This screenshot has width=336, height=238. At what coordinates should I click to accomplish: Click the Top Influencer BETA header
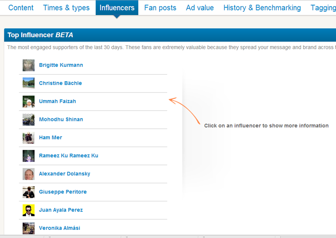pyautogui.click(x=40, y=35)
